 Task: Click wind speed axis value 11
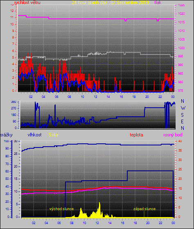(x=12, y=18)
